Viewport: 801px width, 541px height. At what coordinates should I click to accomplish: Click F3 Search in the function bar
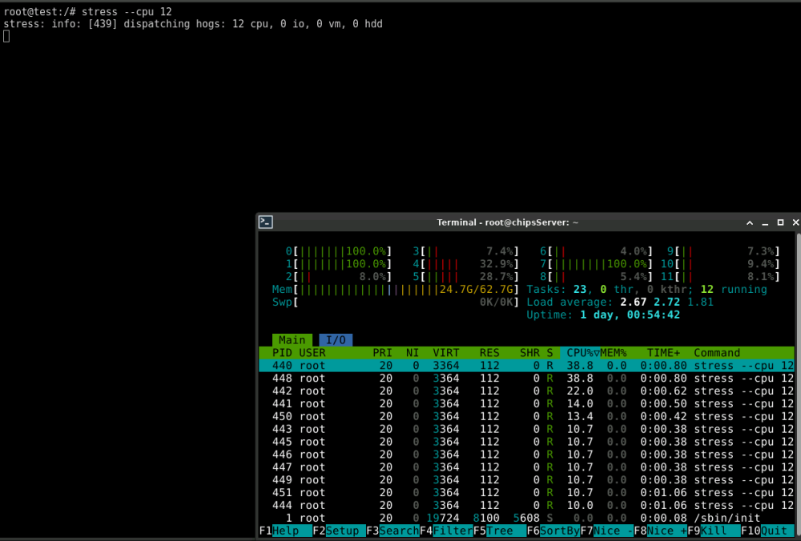click(392, 531)
